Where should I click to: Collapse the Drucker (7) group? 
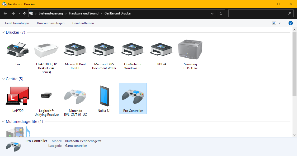[3, 32]
